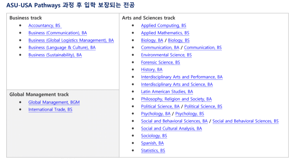Click Business (Communication), BA link
This screenshot has width=292, height=159.
[x=58, y=33]
